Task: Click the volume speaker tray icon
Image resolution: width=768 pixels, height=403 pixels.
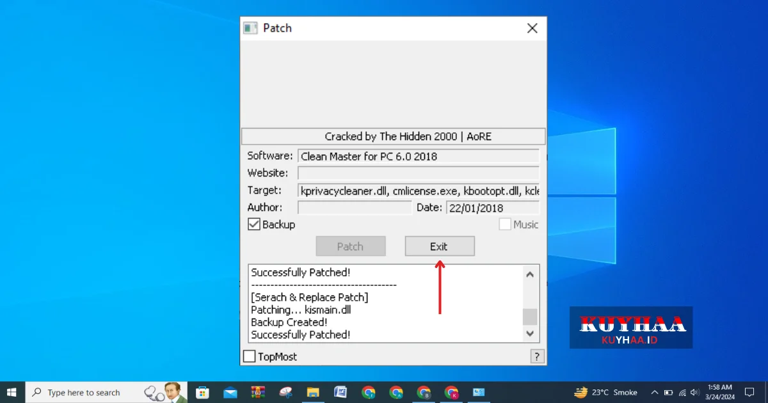Action: coord(695,392)
